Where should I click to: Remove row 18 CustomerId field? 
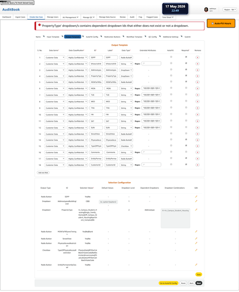click(198, 165)
